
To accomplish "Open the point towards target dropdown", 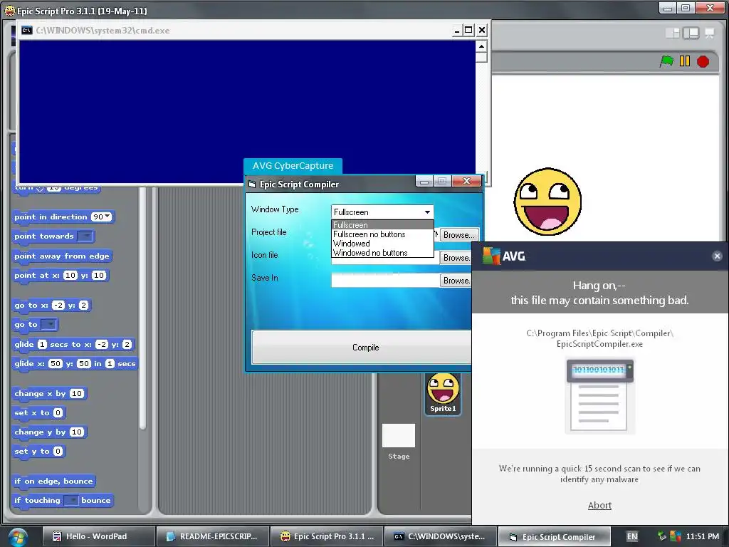I will coord(85,236).
